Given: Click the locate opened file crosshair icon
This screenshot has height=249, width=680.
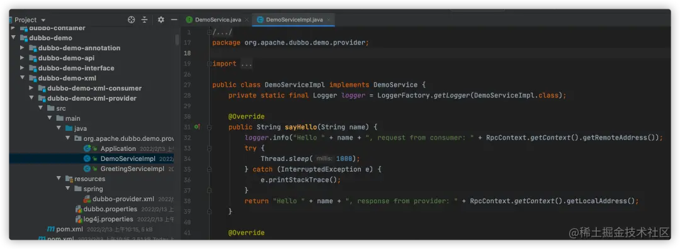Looking at the screenshot, I should (x=132, y=20).
